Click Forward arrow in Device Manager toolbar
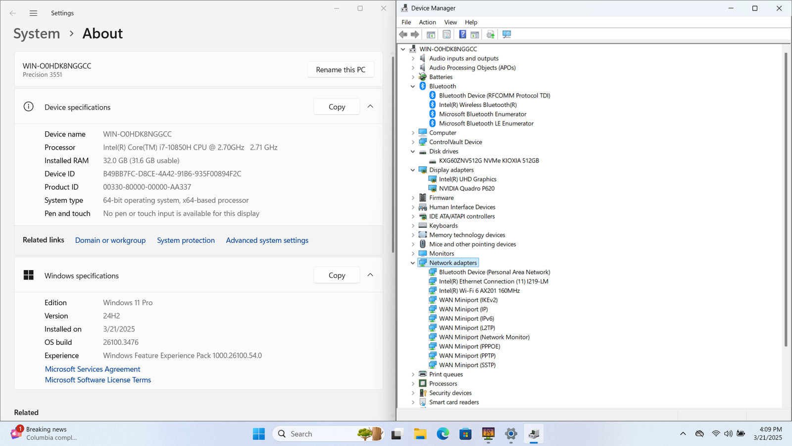The height and width of the screenshot is (446, 792). click(x=415, y=34)
